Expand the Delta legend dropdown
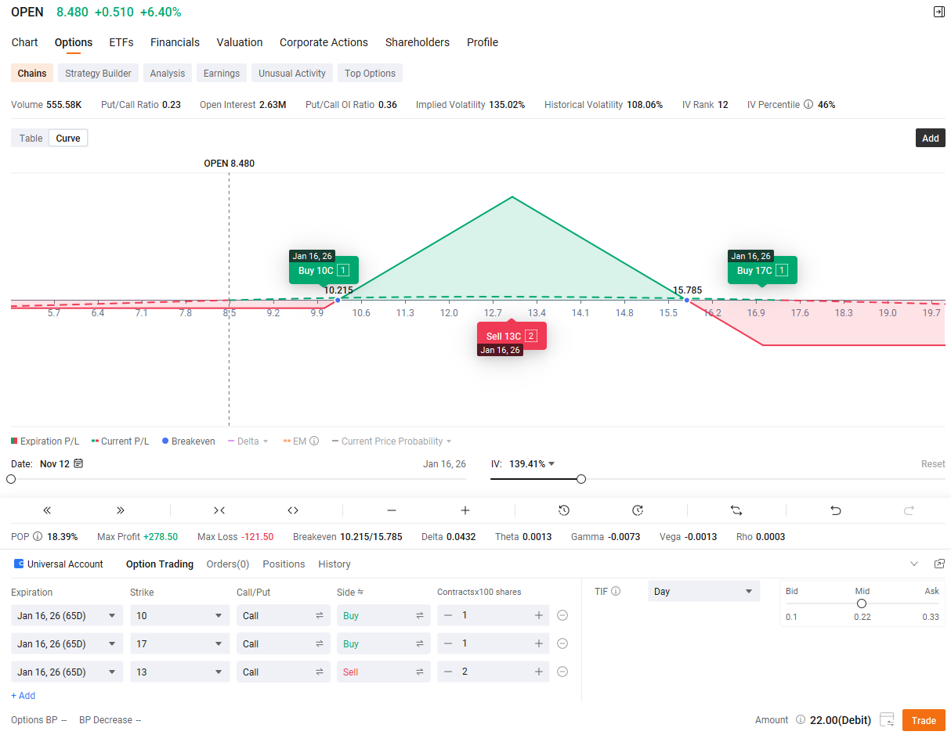The width and height of the screenshot is (951, 735). coord(266,441)
